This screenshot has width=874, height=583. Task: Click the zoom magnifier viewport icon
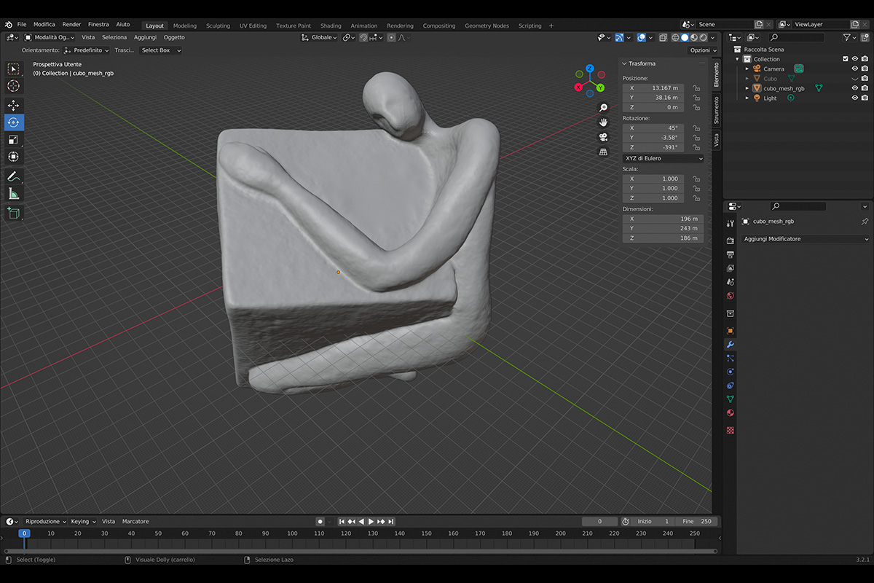603,108
